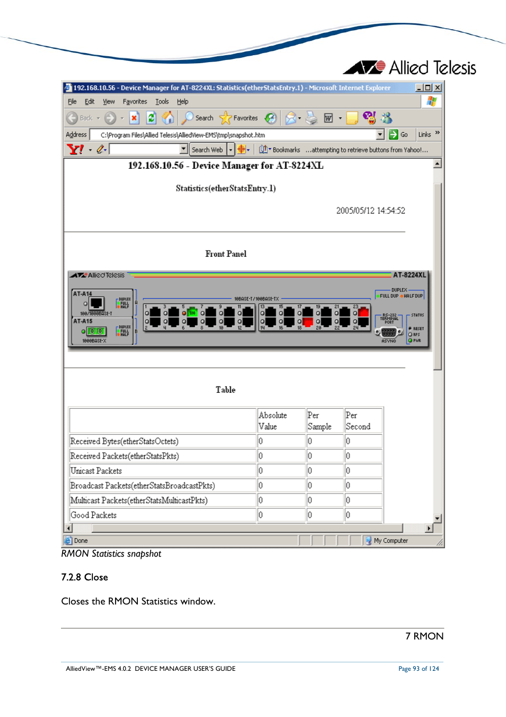Click the RS-232 terminal port connector
Viewport: 506px width, 717px height.
point(388,332)
